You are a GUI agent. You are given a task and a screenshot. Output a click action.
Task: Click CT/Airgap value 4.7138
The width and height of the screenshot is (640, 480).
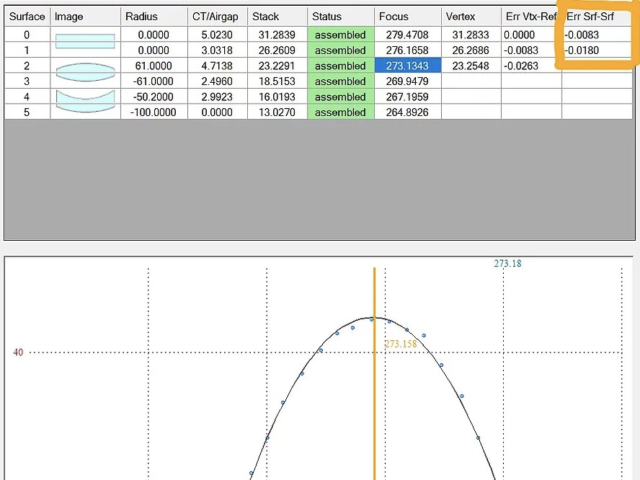click(x=217, y=66)
